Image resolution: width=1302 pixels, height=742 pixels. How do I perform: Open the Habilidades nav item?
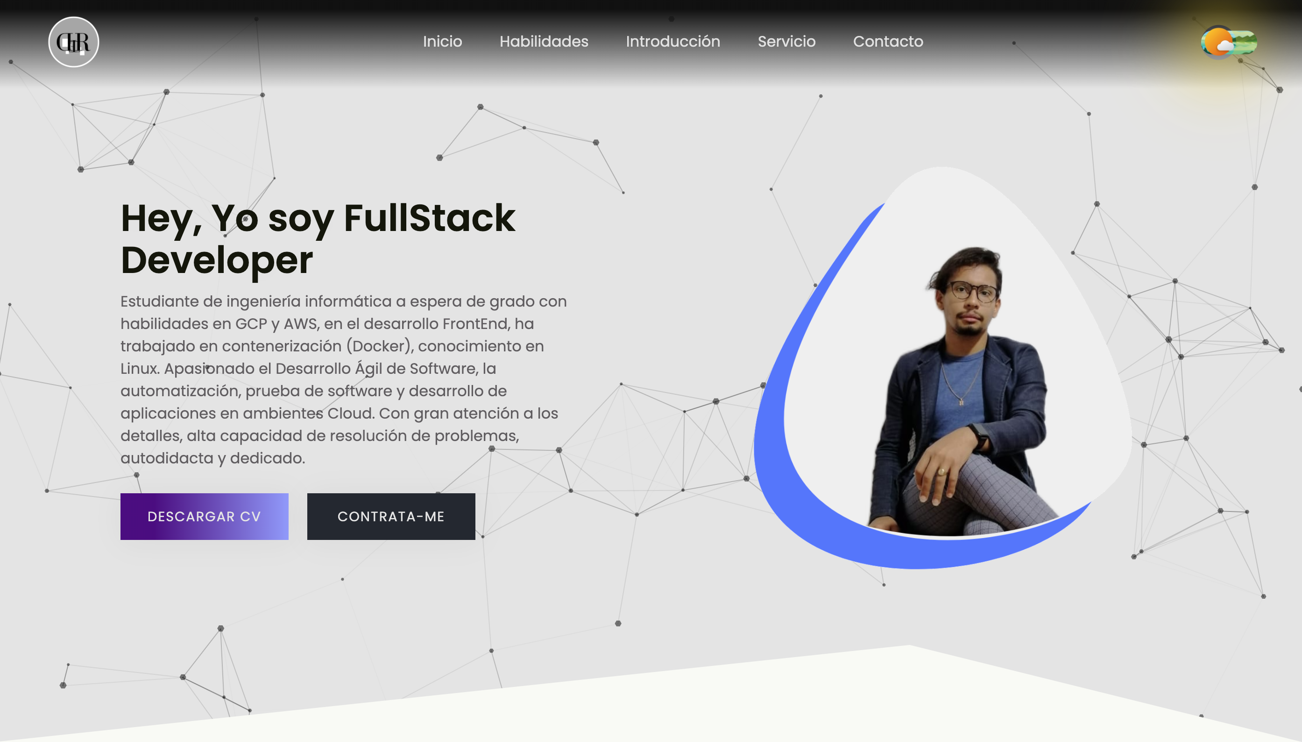(544, 41)
